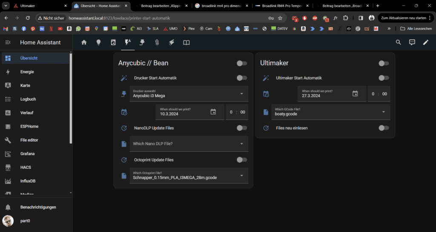The image size is (436, 232).
Task: Reload the current browser page
Action: 28,18
